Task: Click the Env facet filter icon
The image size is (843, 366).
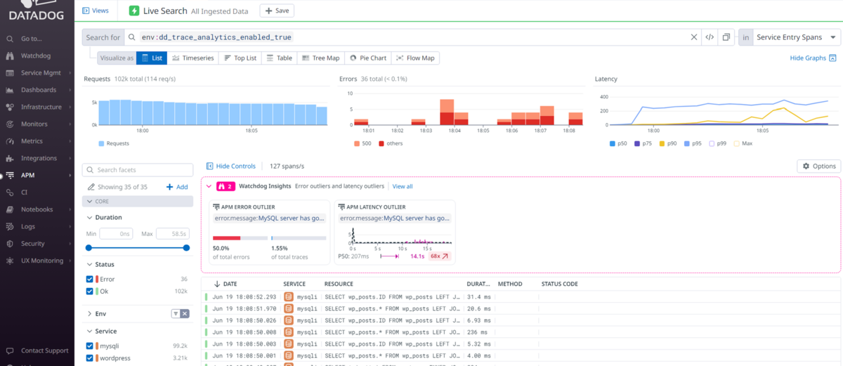Action: [176, 313]
